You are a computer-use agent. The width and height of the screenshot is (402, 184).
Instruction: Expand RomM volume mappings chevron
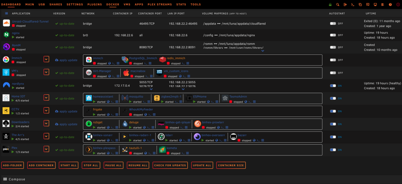(x=263, y=51)
